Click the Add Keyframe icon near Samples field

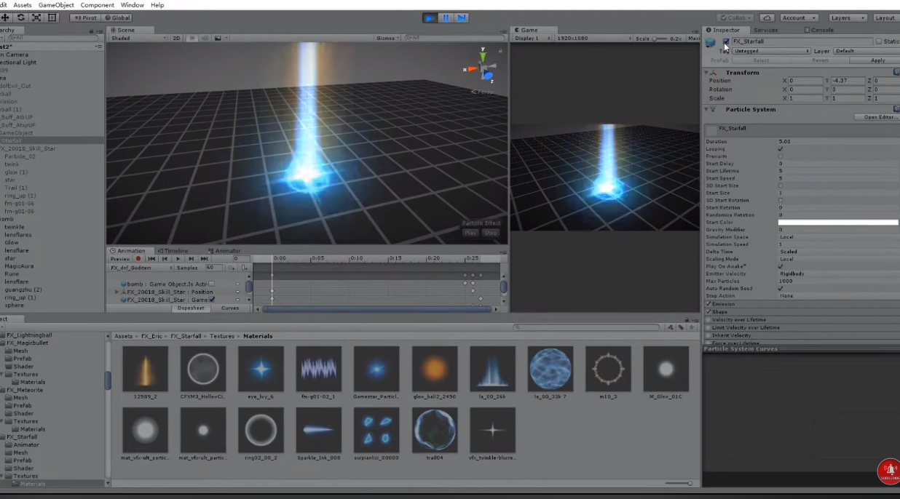tap(232, 268)
